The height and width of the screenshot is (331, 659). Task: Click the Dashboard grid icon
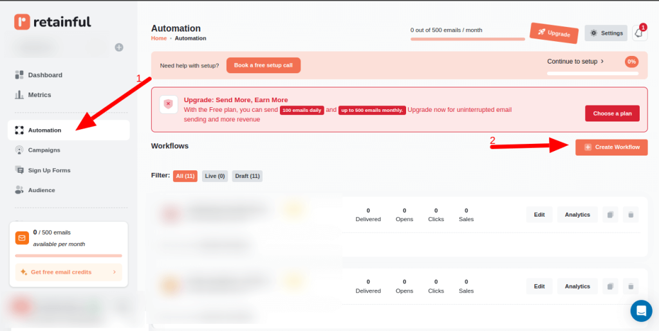coord(19,75)
